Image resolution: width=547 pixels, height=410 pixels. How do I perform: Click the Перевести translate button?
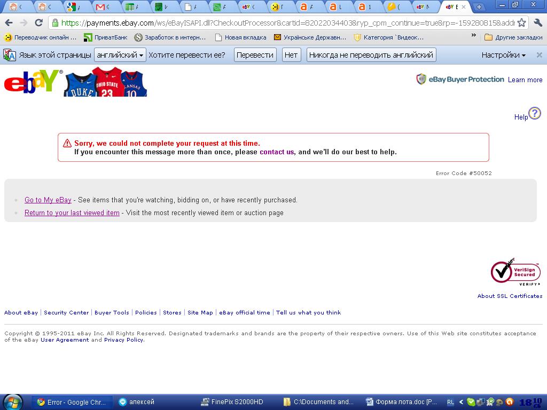pyautogui.click(x=255, y=55)
